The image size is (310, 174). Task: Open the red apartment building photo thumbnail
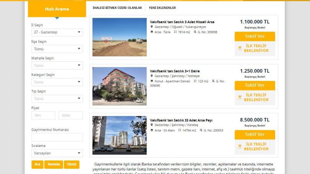(119, 86)
